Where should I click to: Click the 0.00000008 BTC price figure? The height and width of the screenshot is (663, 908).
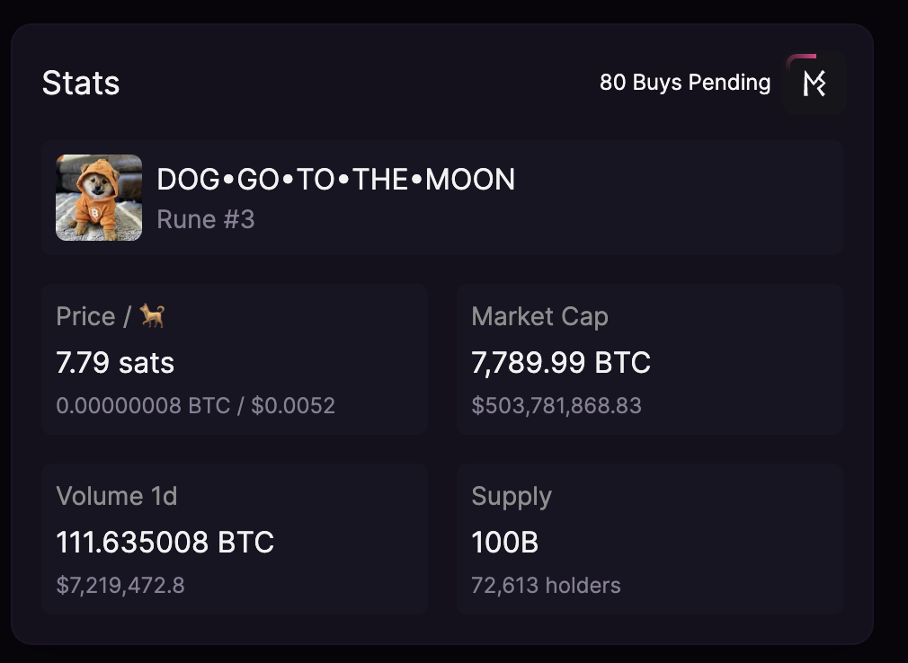pos(143,406)
